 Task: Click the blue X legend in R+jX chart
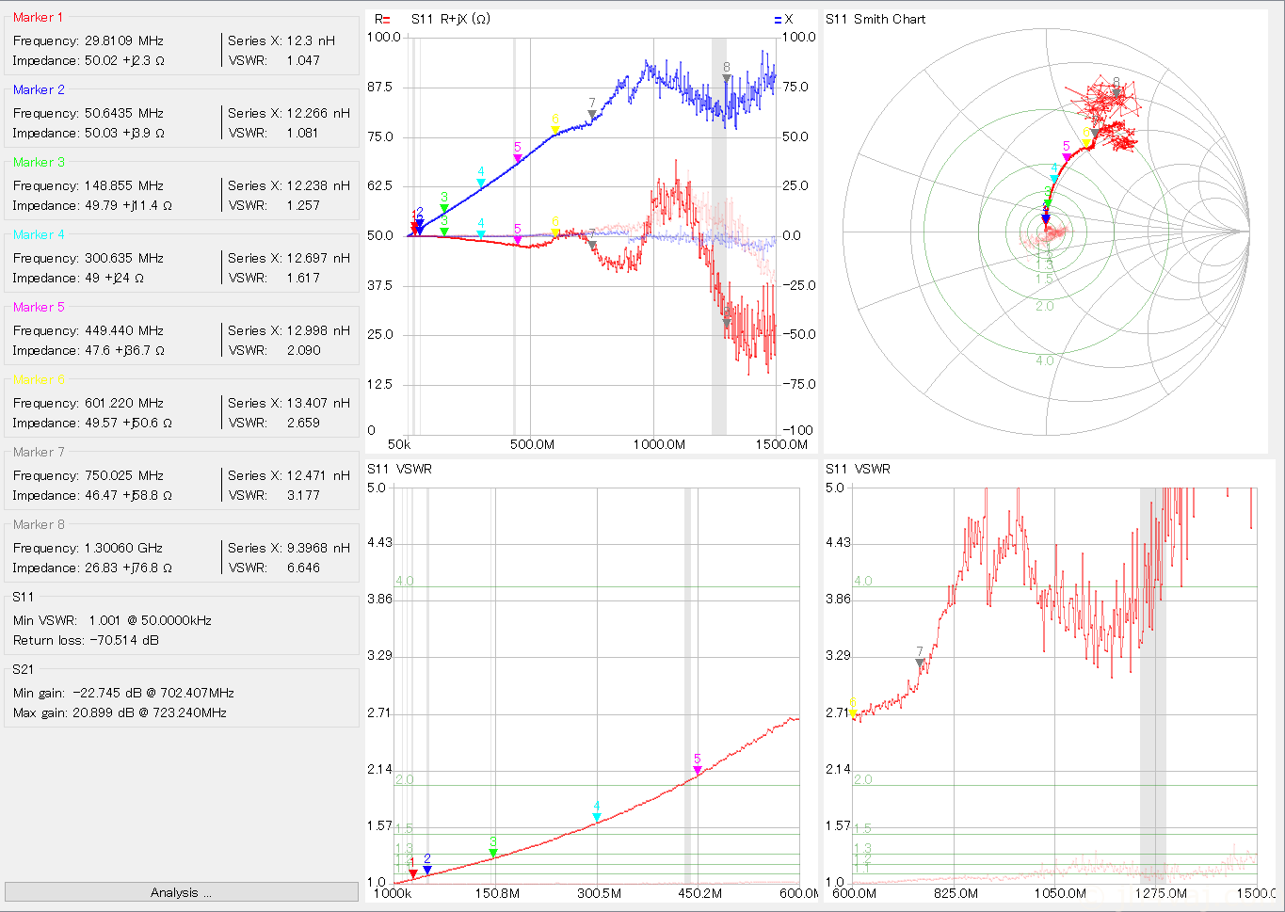point(783,19)
